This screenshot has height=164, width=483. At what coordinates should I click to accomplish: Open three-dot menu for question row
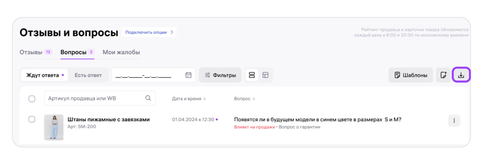454,121
